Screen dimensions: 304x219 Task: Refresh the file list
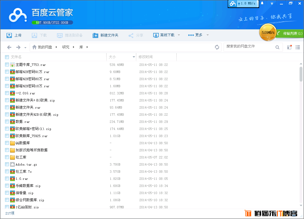point(217,47)
